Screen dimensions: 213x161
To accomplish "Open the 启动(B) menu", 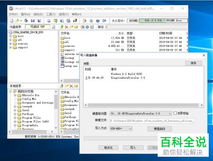I will 38,14.
